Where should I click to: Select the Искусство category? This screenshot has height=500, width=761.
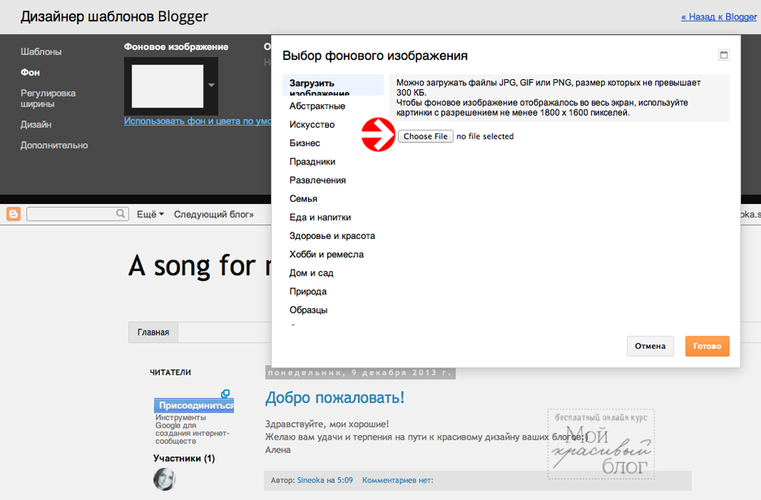312,124
